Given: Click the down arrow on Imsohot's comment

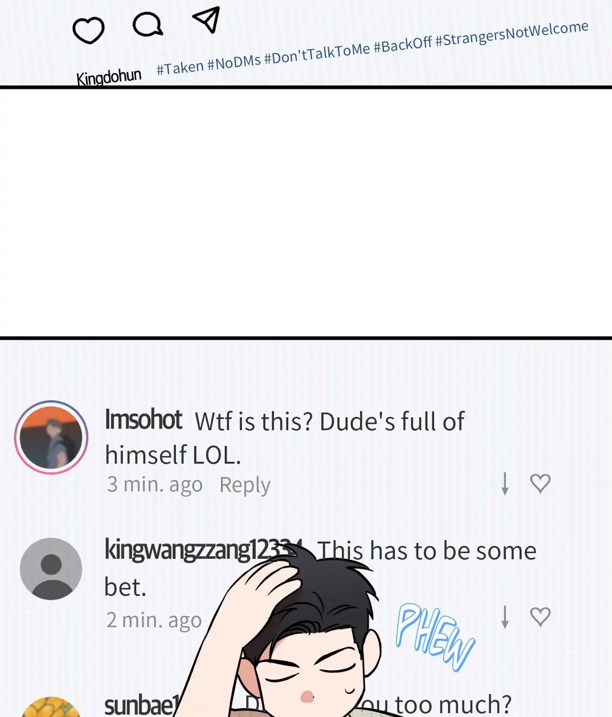Looking at the screenshot, I should point(504,484).
